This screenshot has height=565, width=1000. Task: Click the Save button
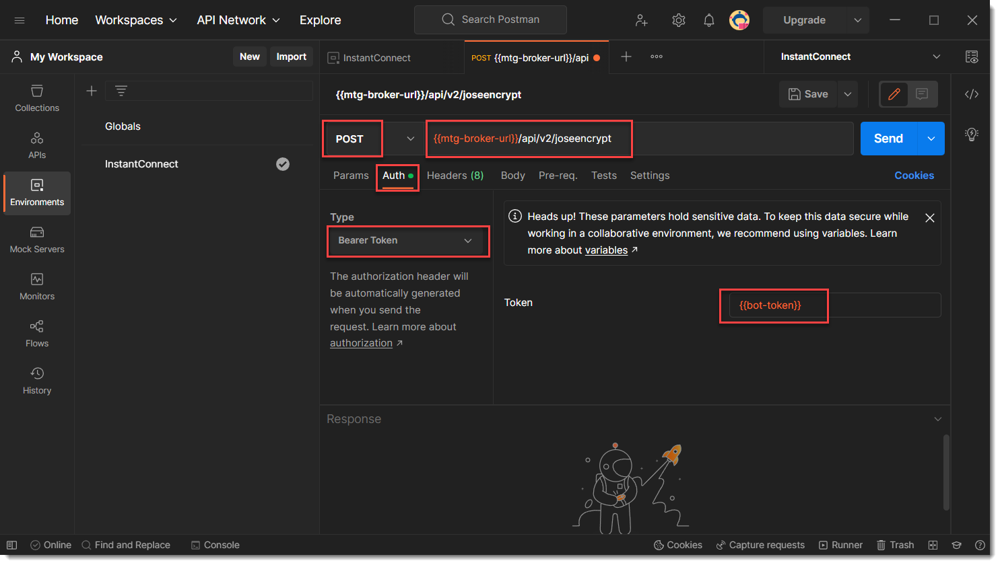808,94
